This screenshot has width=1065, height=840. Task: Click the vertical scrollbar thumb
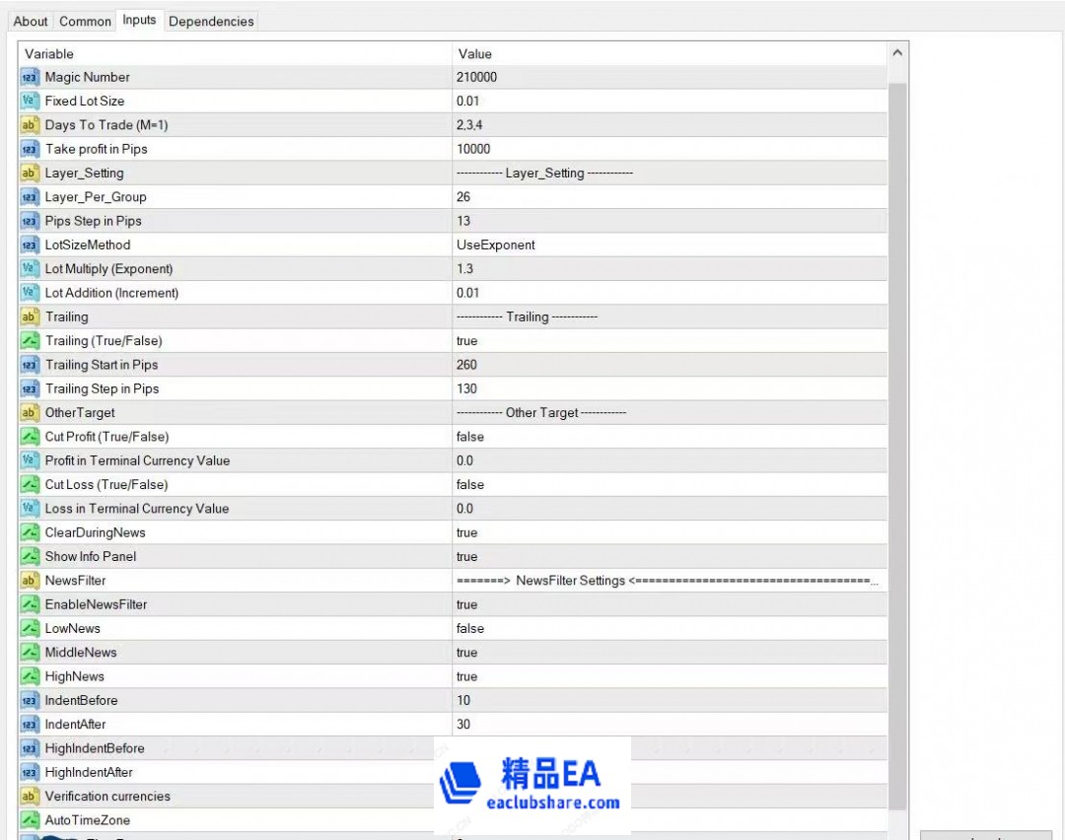(897, 444)
